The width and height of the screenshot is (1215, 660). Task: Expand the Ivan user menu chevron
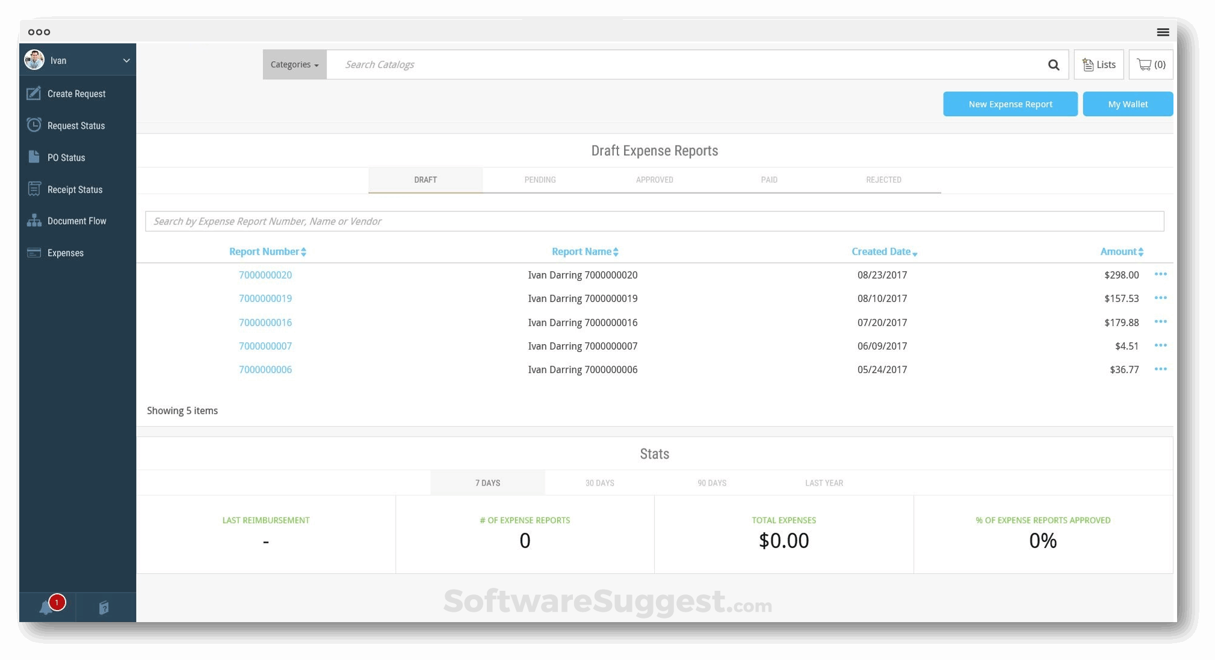(126, 61)
